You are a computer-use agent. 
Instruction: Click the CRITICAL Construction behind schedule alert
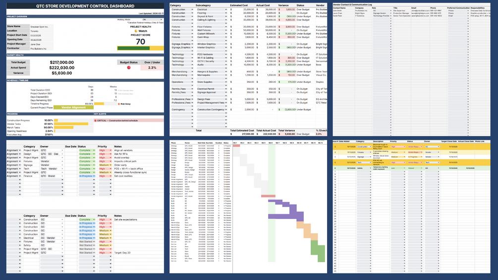(x=129, y=120)
